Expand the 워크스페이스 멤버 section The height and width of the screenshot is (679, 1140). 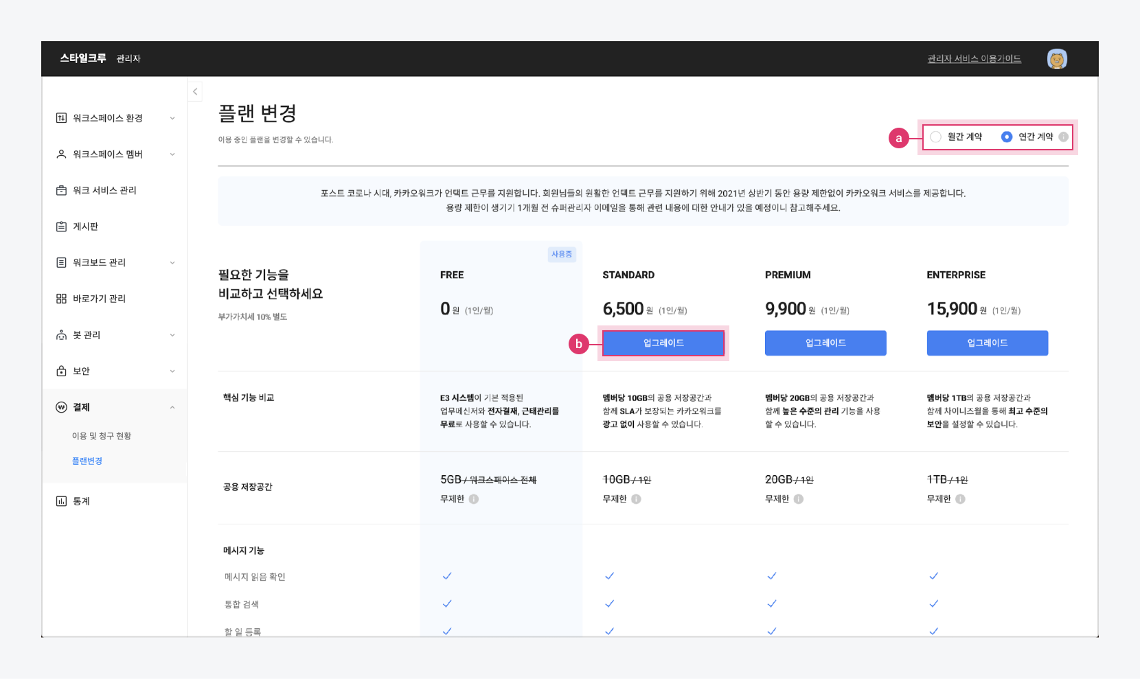[115, 154]
